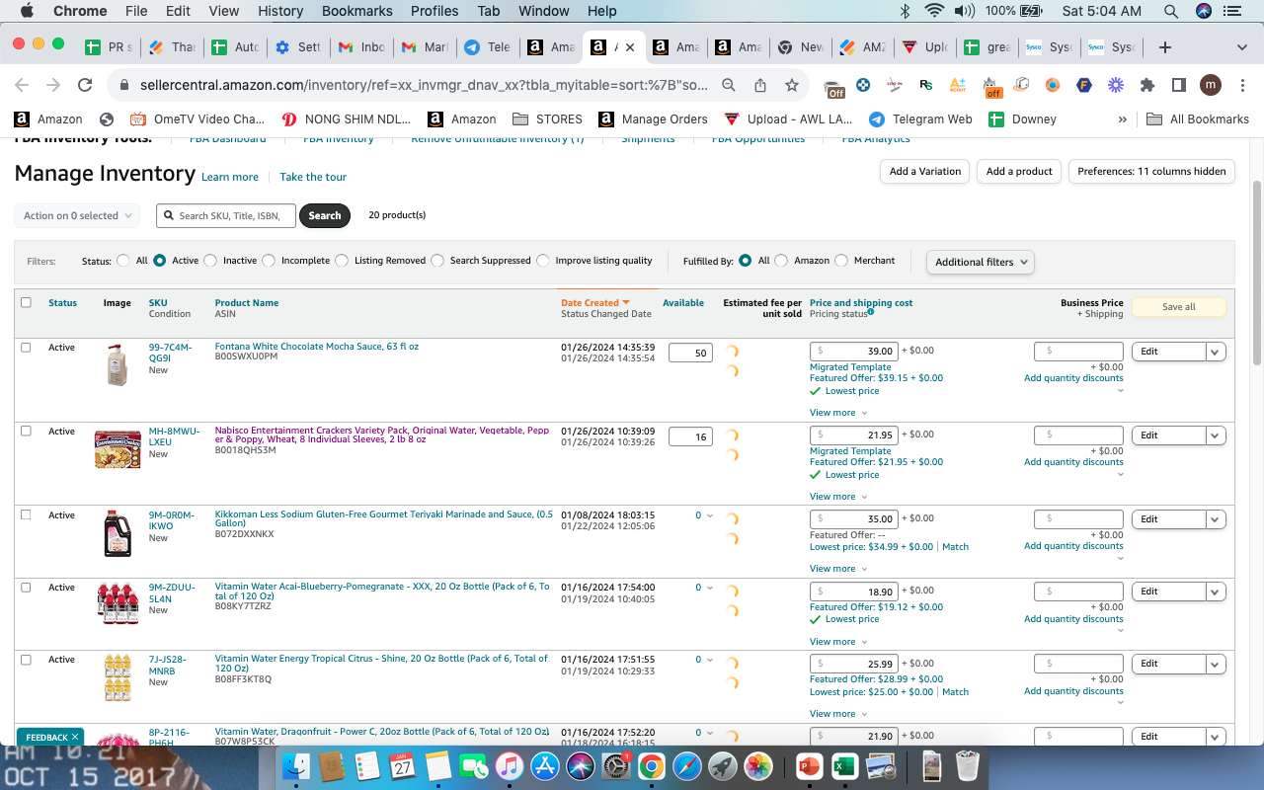Image resolution: width=1264 pixels, height=790 pixels.
Task: Select the Inactive status filter
Action: tap(209, 261)
